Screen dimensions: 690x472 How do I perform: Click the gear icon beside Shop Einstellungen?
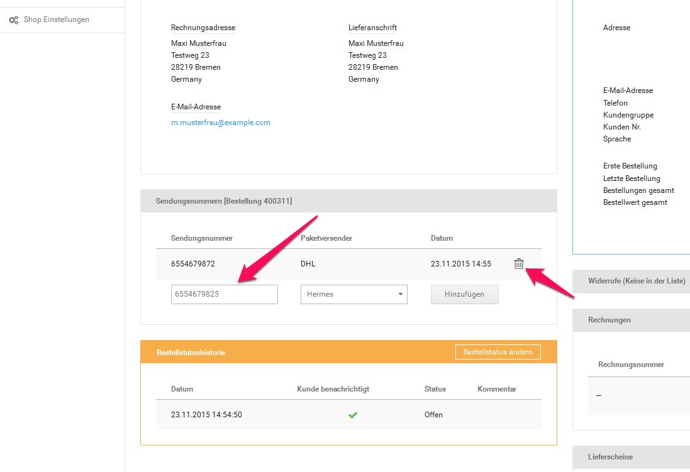click(13, 20)
